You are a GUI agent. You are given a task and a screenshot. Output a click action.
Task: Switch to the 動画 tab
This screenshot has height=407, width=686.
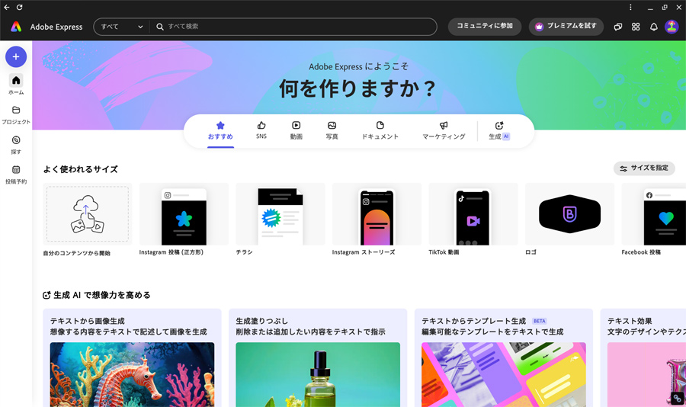pos(297,130)
